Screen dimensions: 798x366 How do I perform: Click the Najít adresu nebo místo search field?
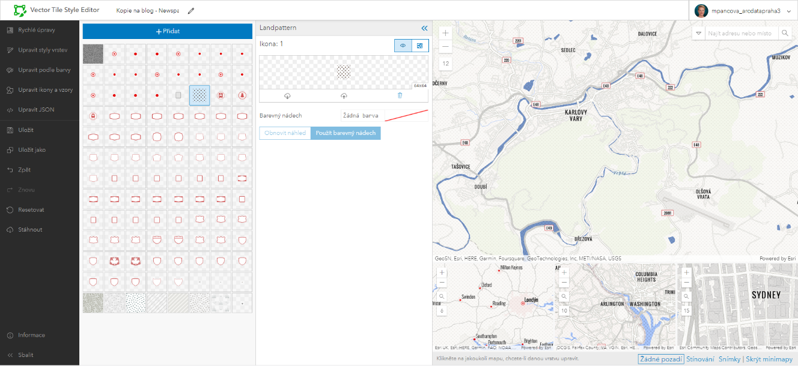click(742, 34)
